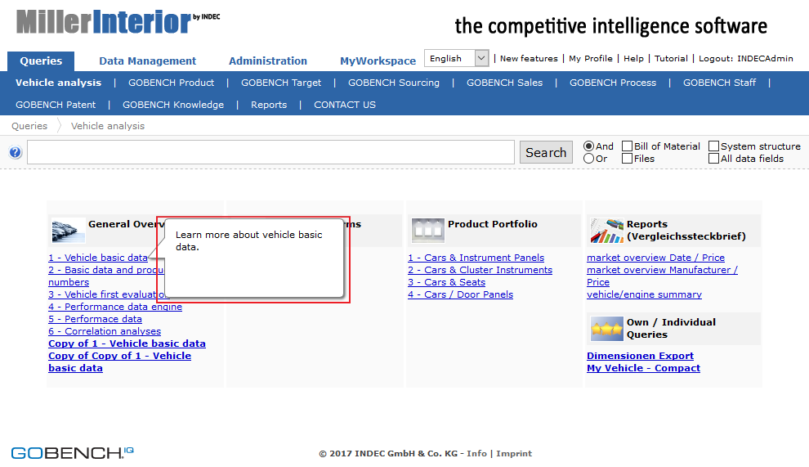Click 'General Overv' column heading
This screenshot has width=809, height=467.
126,224
